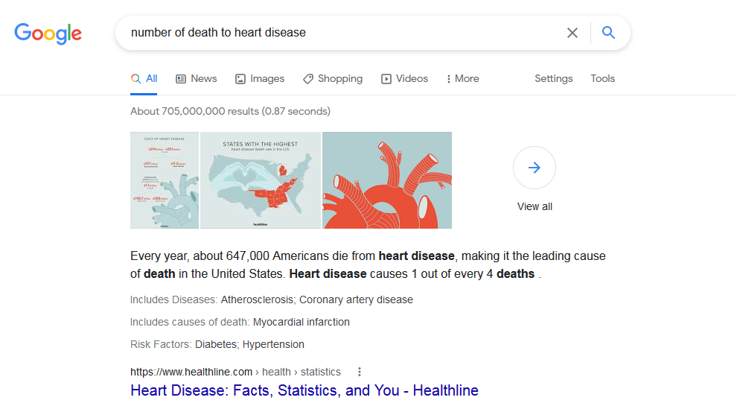Open the Healthline result three-dot menu
Screen dimensions: 737x409
pyautogui.click(x=360, y=372)
